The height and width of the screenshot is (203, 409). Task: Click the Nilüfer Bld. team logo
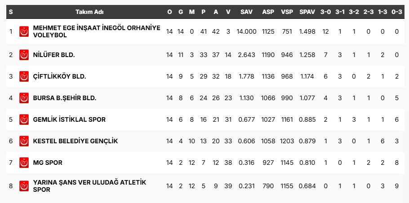click(x=24, y=55)
